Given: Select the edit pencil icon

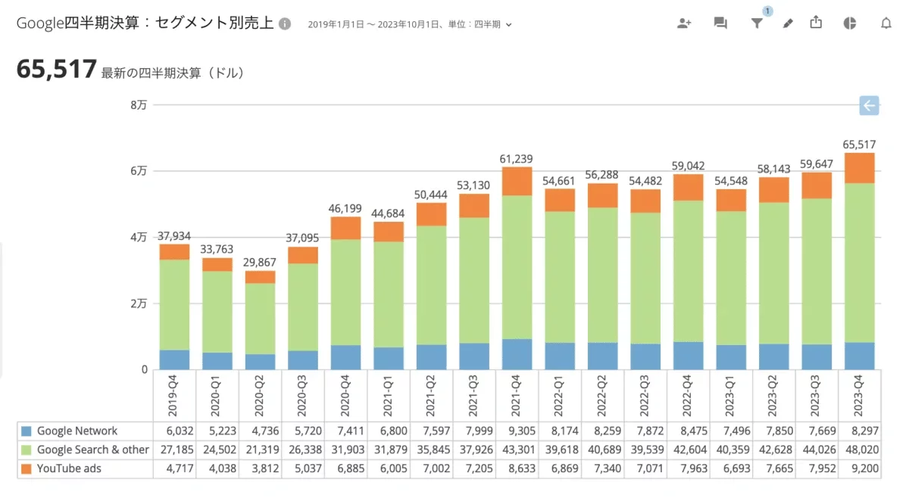Looking at the screenshot, I should pyautogui.click(x=787, y=23).
